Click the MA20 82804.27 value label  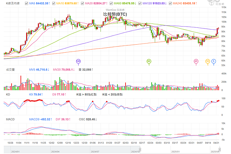96,3
